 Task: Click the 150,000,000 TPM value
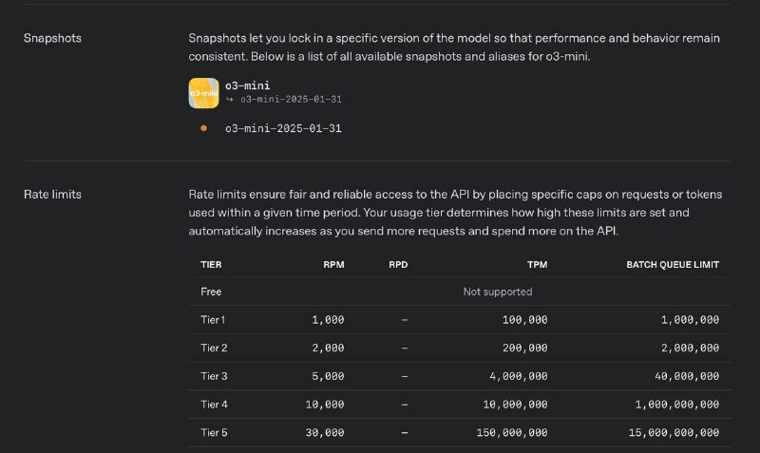pyautogui.click(x=512, y=433)
